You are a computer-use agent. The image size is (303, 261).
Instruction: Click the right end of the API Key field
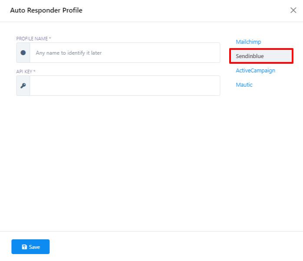point(213,86)
